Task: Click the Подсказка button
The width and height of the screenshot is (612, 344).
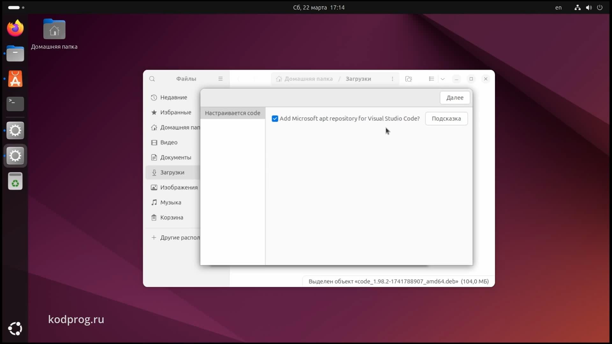Action: pyautogui.click(x=446, y=118)
